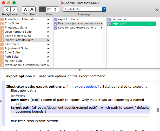The height and width of the screenshot is (131, 160).
Task: Click the S icon beside Path Suite
Action: tap(2, 57)
